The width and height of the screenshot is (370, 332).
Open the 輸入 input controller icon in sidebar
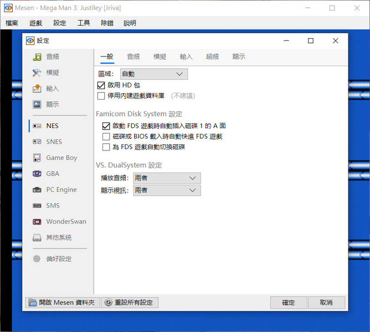tap(37, 89)
